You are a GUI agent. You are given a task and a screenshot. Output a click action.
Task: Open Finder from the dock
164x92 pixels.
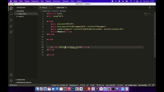pyautogui.click(x=37, y=89)
